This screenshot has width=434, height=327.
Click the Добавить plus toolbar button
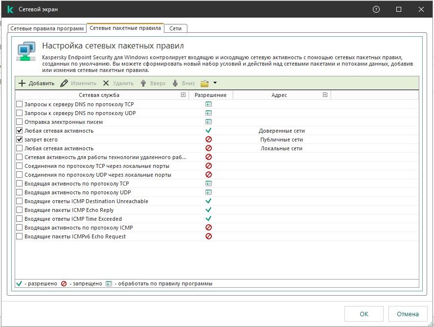36,83
